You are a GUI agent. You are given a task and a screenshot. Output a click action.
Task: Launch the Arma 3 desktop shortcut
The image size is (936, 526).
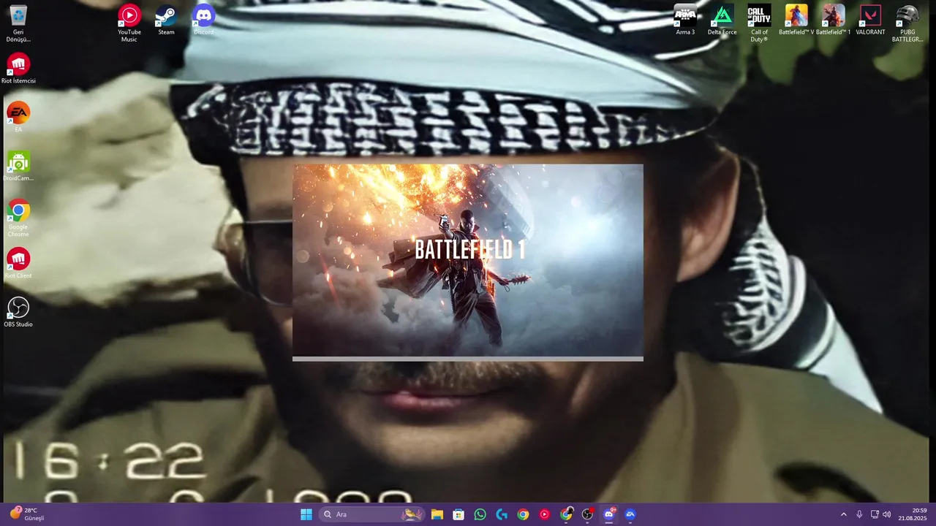pos(685,20)
